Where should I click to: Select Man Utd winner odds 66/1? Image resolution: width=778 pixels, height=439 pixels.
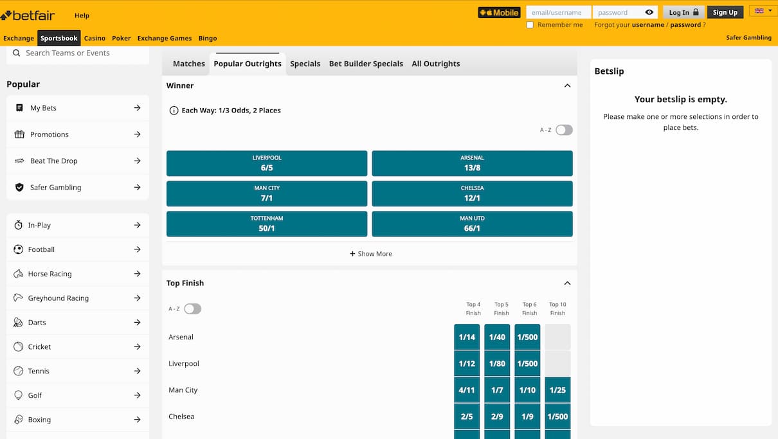coord(472,224)
